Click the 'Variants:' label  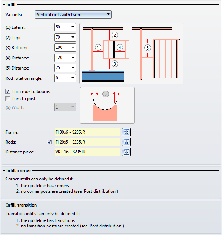coord(13,15)
